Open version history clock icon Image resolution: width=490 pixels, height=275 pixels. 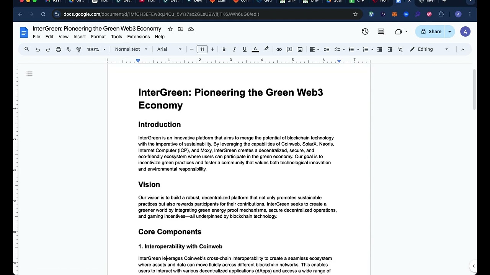(x=365, y=32)
